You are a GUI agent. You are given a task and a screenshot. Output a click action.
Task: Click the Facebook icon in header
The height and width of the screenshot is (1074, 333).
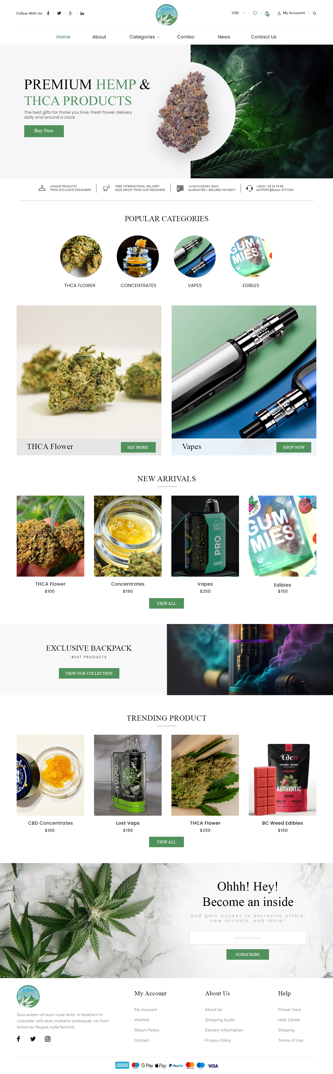point(48,13)
